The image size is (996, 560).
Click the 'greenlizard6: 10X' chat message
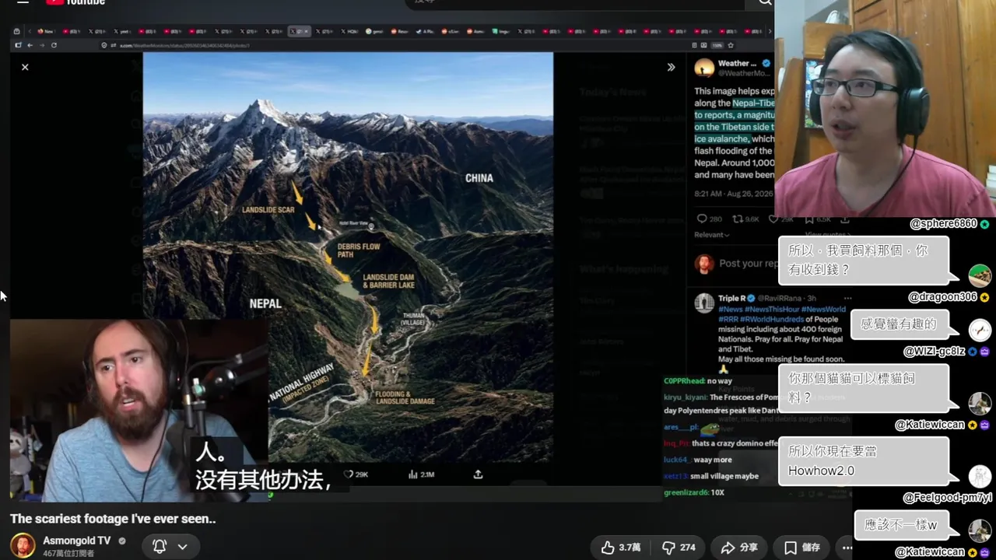[x=695, y=492]
